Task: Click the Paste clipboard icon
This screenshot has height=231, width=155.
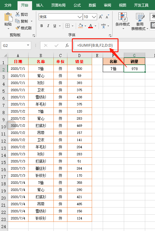Action: [8, 17]
